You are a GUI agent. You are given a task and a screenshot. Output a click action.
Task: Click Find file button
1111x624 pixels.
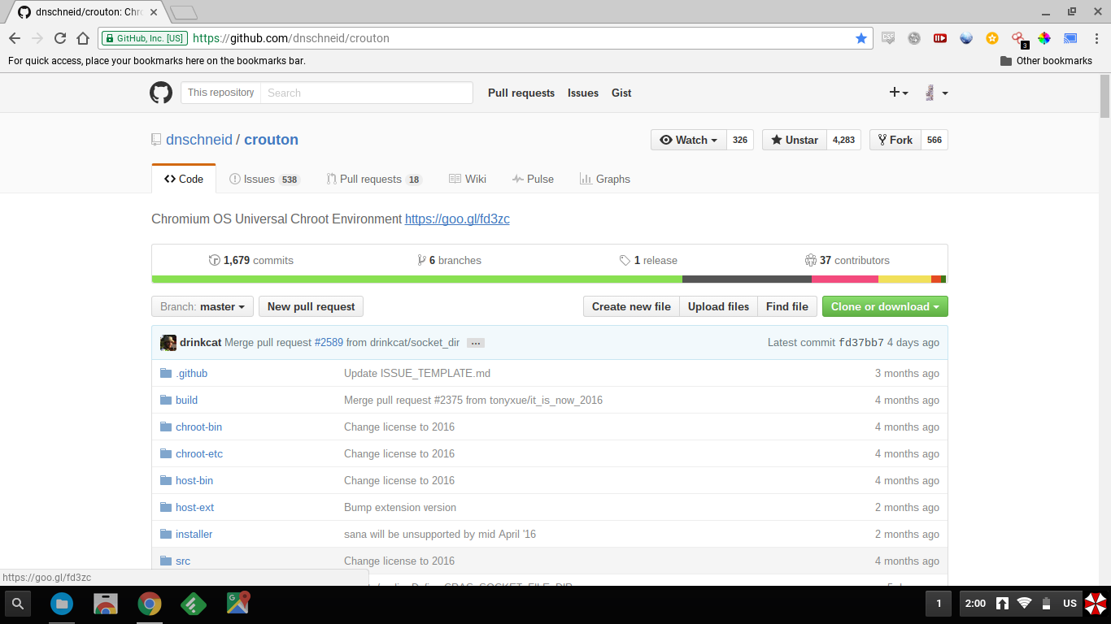pyautogui.click(x=787, y=306)
